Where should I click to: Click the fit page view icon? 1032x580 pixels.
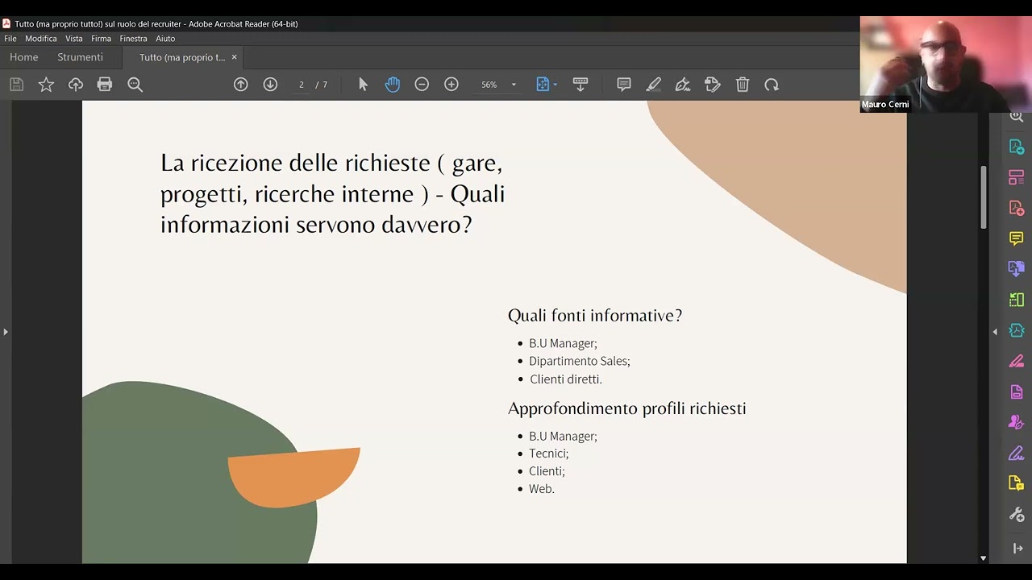pyautogui.click(x=543, y=85)
